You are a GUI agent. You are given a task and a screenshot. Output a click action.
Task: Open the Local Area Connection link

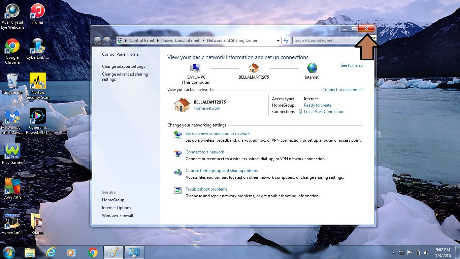324,112
